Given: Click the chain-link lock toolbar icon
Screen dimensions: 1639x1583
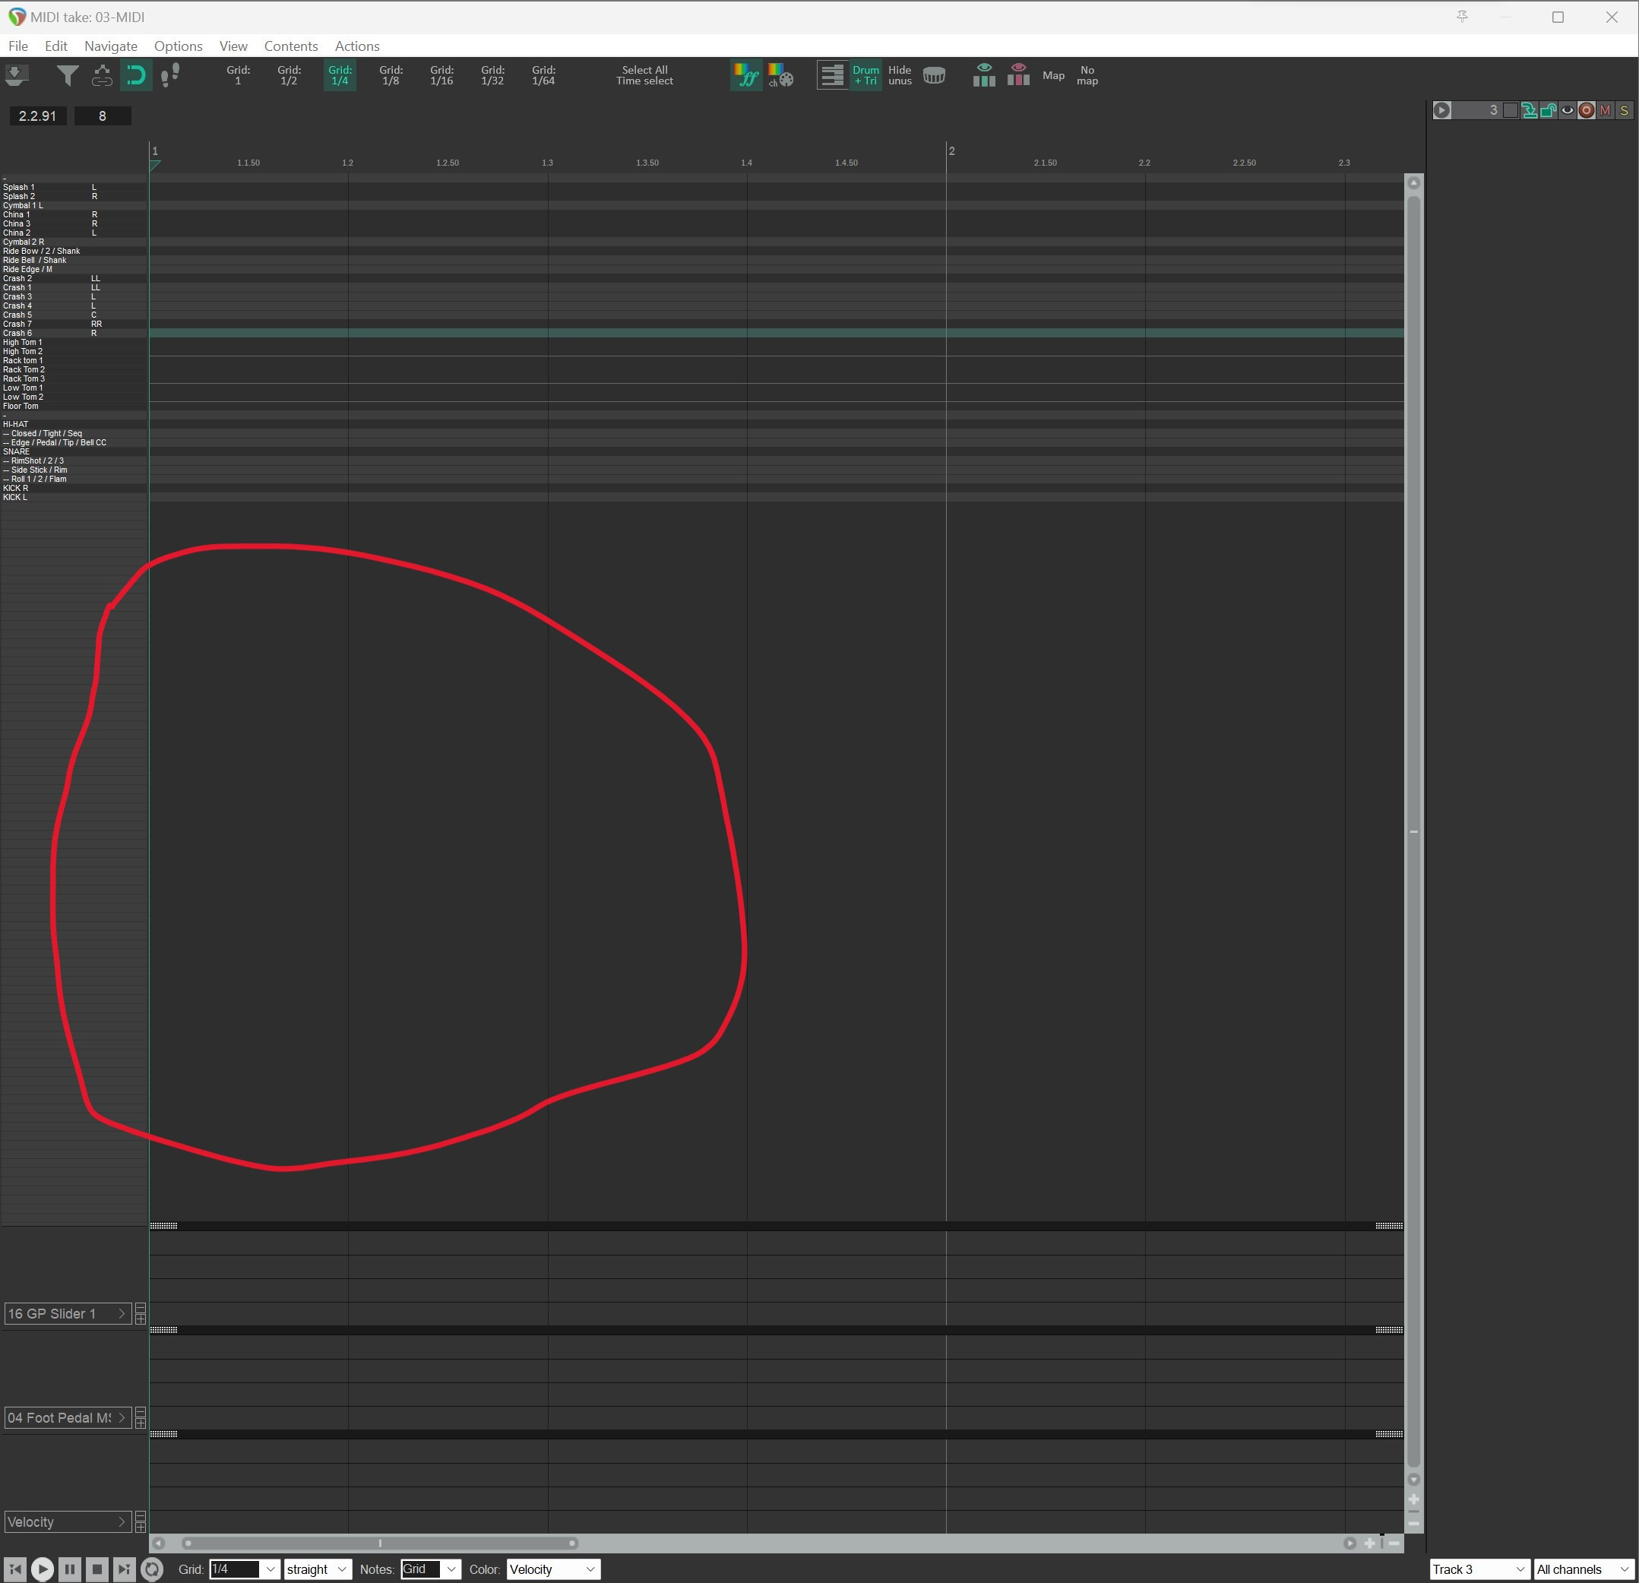Looking at the screenshot, I should [x=102, y=75].
